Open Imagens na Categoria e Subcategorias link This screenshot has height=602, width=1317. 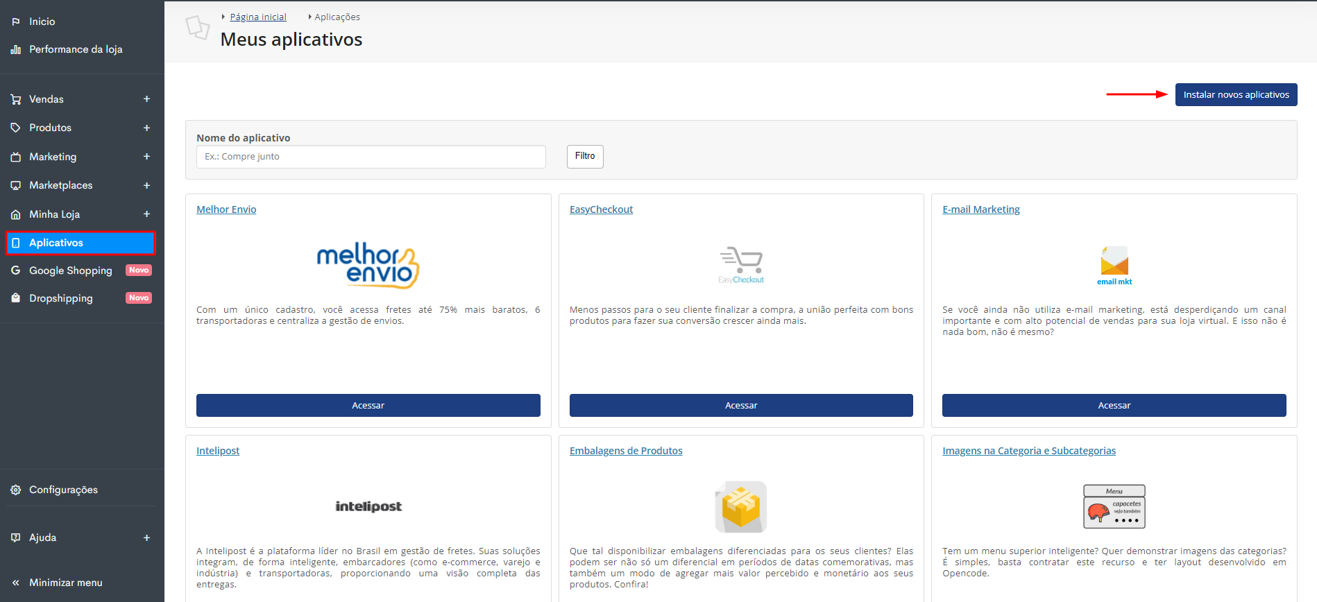1029,451
